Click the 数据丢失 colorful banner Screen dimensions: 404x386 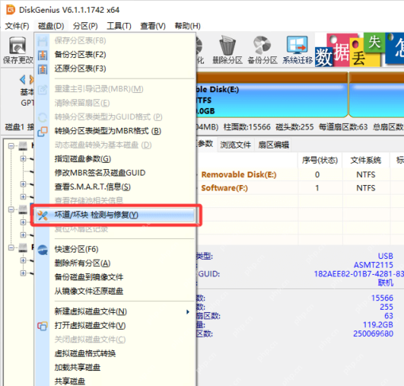click(x=360, y=49)
